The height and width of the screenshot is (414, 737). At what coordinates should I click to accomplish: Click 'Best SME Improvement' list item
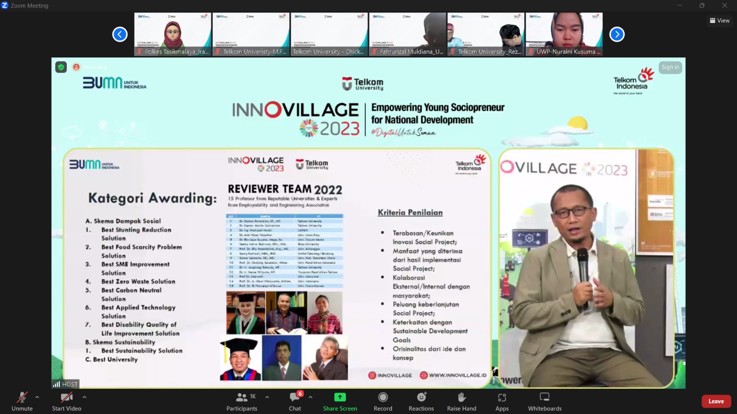[135, 264]
